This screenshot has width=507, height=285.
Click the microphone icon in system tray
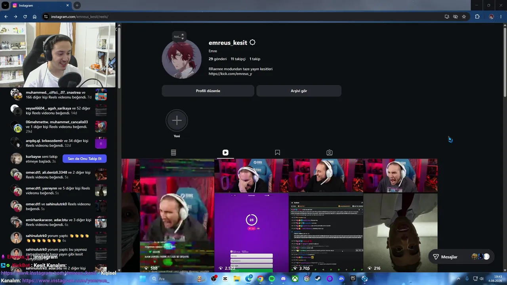(467, 279)
